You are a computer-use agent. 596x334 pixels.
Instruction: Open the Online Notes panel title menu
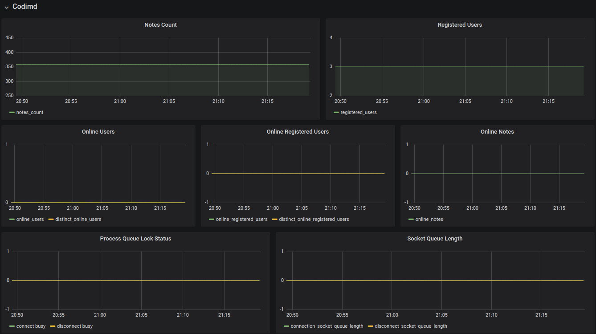497,132
